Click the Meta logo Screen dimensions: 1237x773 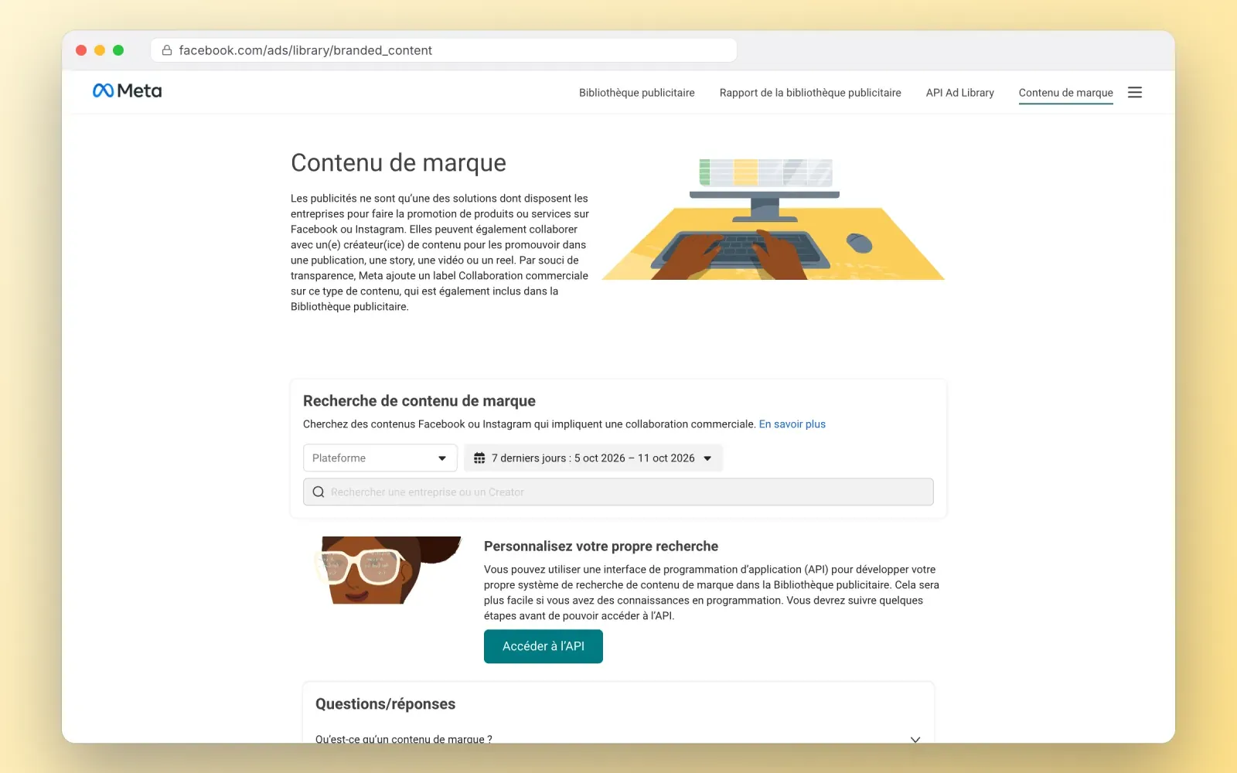(x=127, y=91)
